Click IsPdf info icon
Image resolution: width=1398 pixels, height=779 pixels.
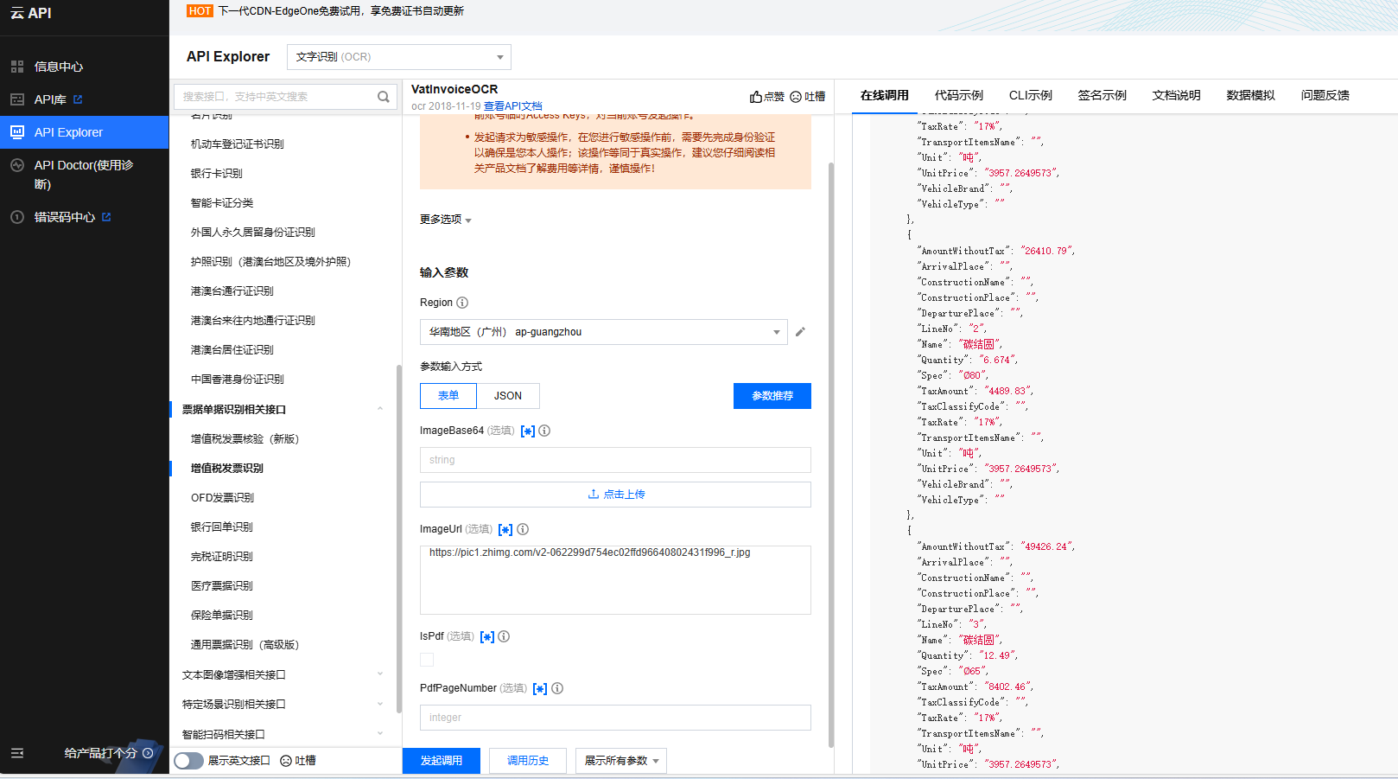tap(504, 636)
